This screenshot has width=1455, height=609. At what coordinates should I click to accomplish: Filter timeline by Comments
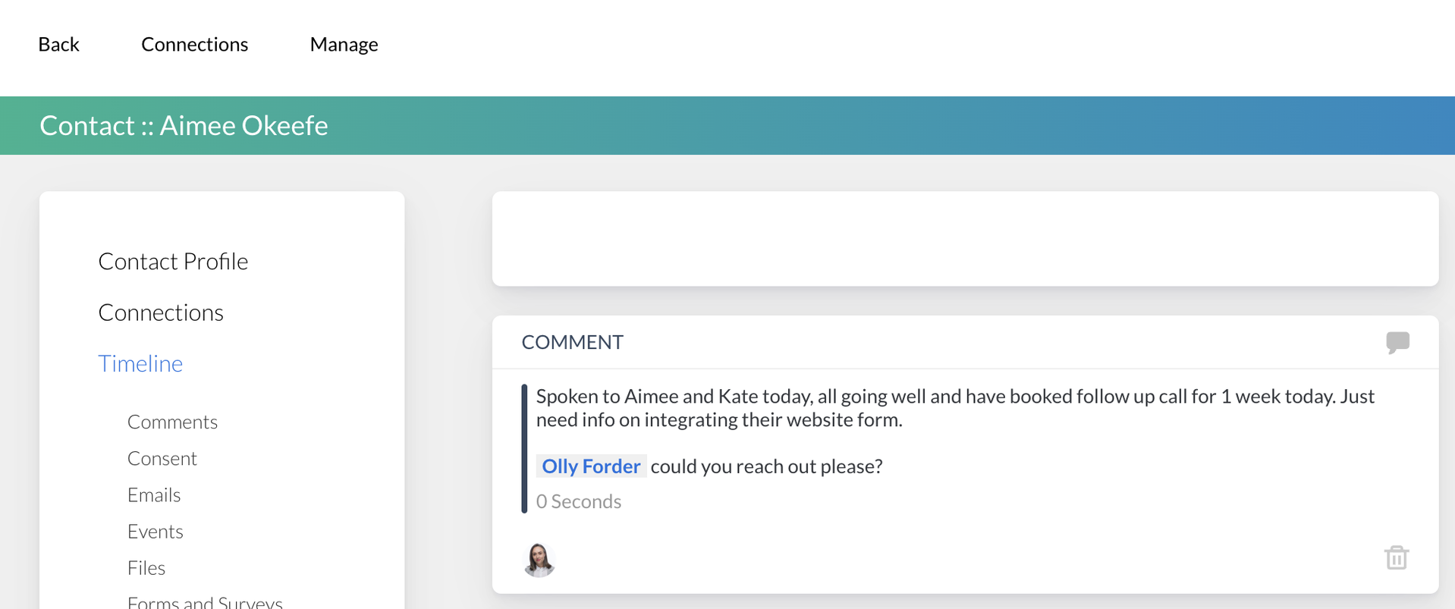click(x=172, y=422)
